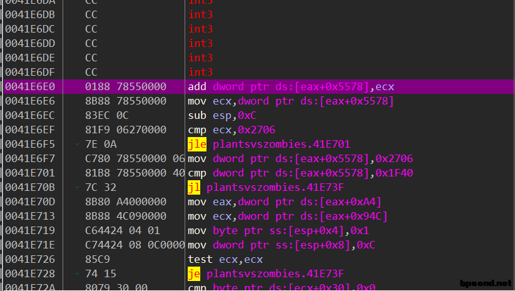The height and width of the screenshot is (291, 515).
Task: Select address 0041E728
Action: (30, 274)
